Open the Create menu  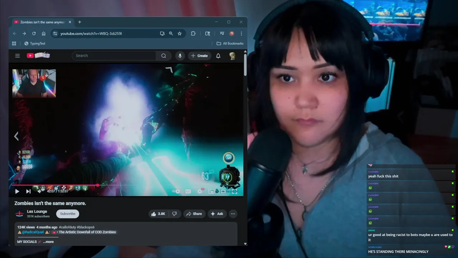click(x=199, y=56)
